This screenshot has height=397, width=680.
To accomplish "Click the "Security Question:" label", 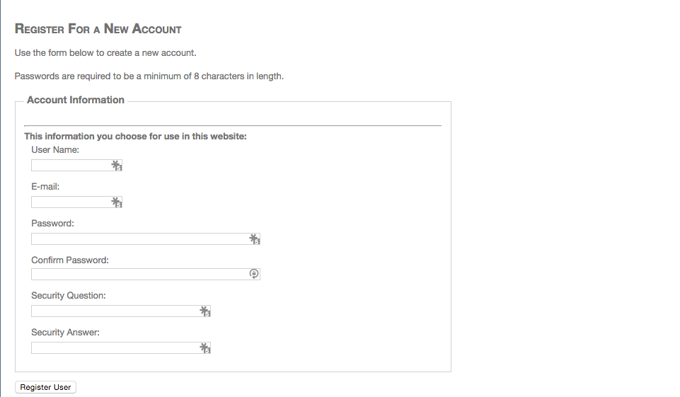I will pyautogui.click(x=69, y=296).
